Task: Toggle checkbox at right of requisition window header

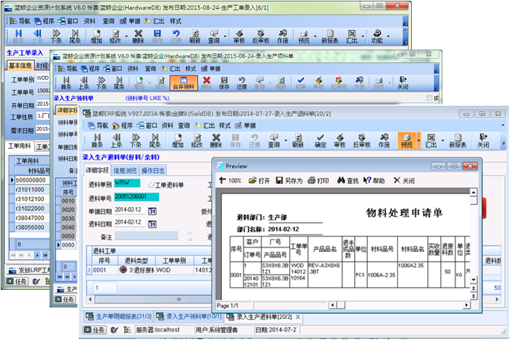Action: coord(429,98)
